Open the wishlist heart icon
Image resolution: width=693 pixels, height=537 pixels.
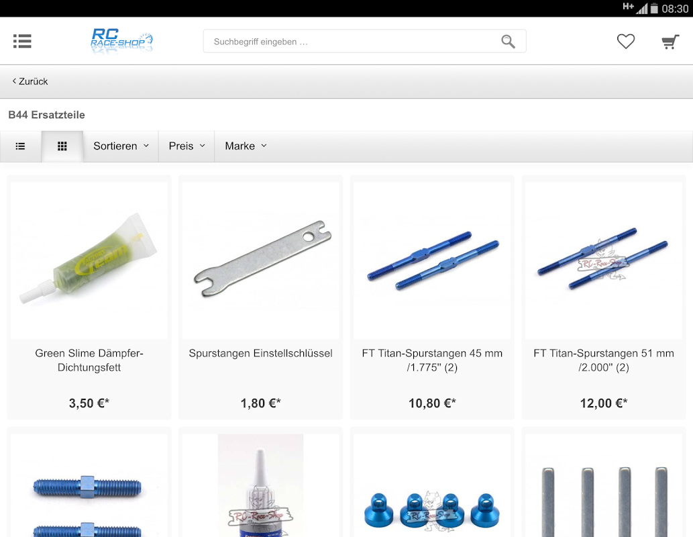tap(625, 41)
